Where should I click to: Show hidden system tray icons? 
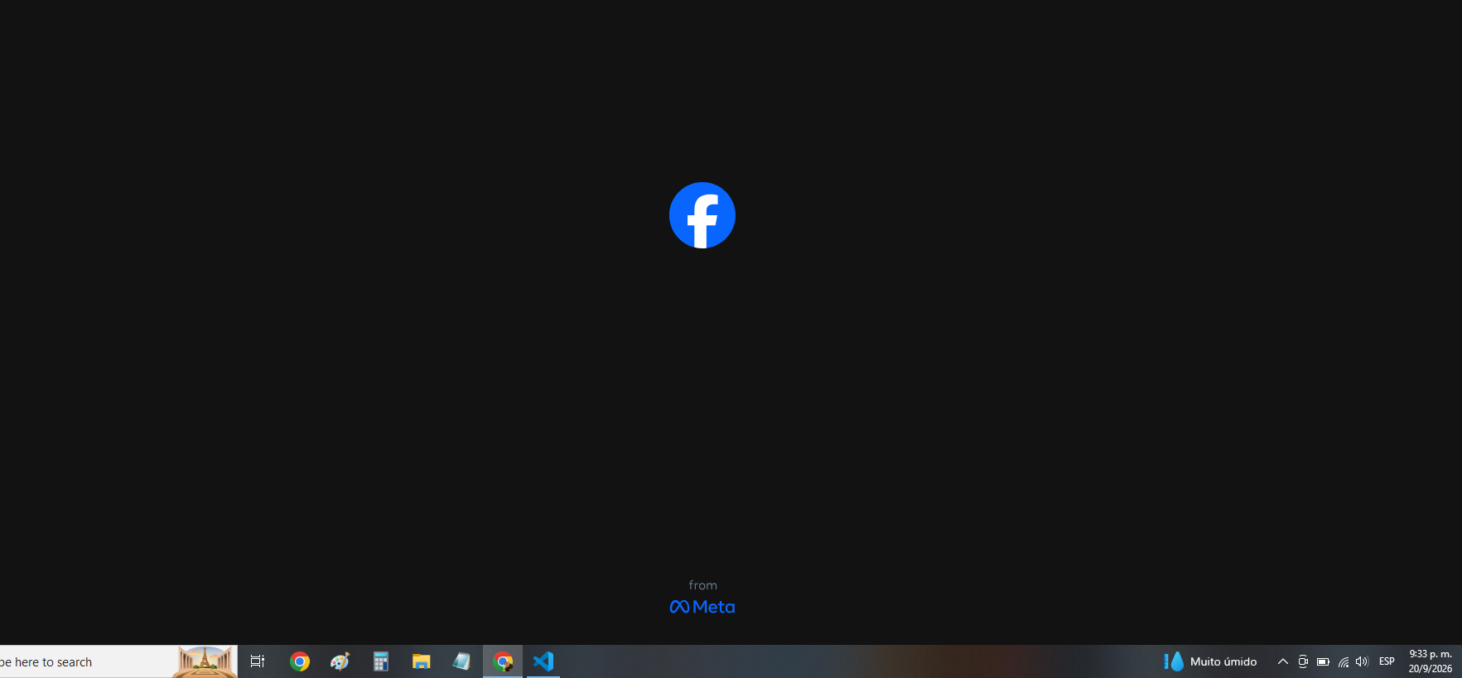(x=1282, y=661)
